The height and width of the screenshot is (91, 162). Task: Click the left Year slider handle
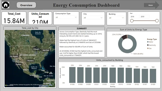(x=132, y=21)
